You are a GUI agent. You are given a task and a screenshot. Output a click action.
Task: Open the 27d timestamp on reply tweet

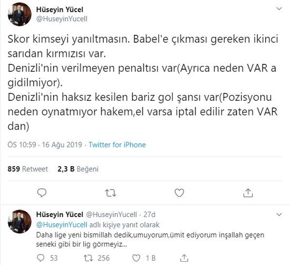pos(149,214)
